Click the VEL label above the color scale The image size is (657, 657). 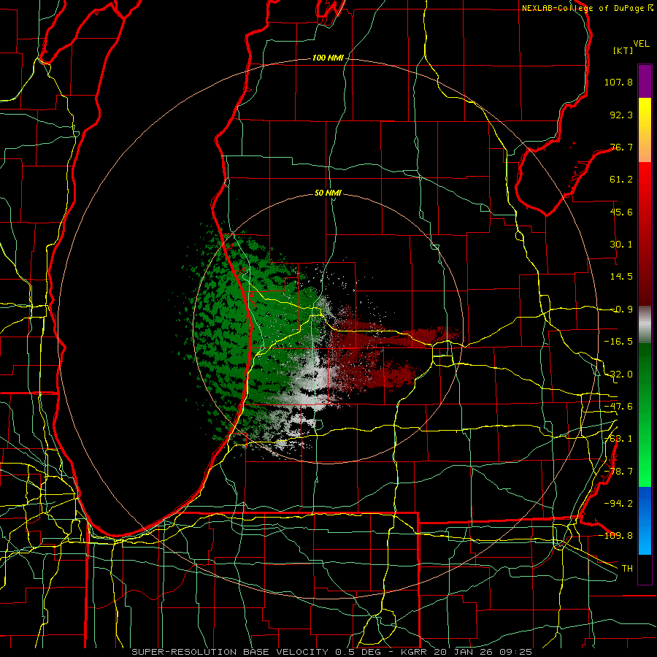(641, 44)
